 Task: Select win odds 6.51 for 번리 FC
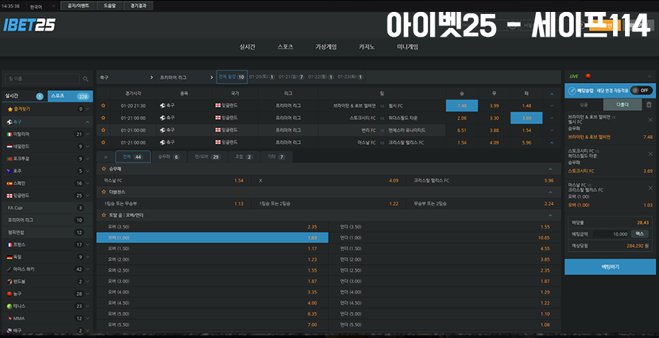click(461, 130)
